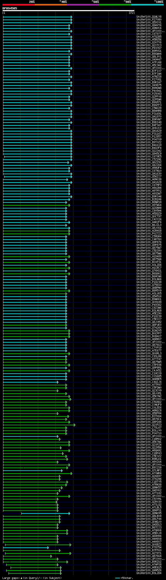Select the UniRef100_Q8L9Y1 label
Viewport: 166px width, 580px height.
point(149,57)
